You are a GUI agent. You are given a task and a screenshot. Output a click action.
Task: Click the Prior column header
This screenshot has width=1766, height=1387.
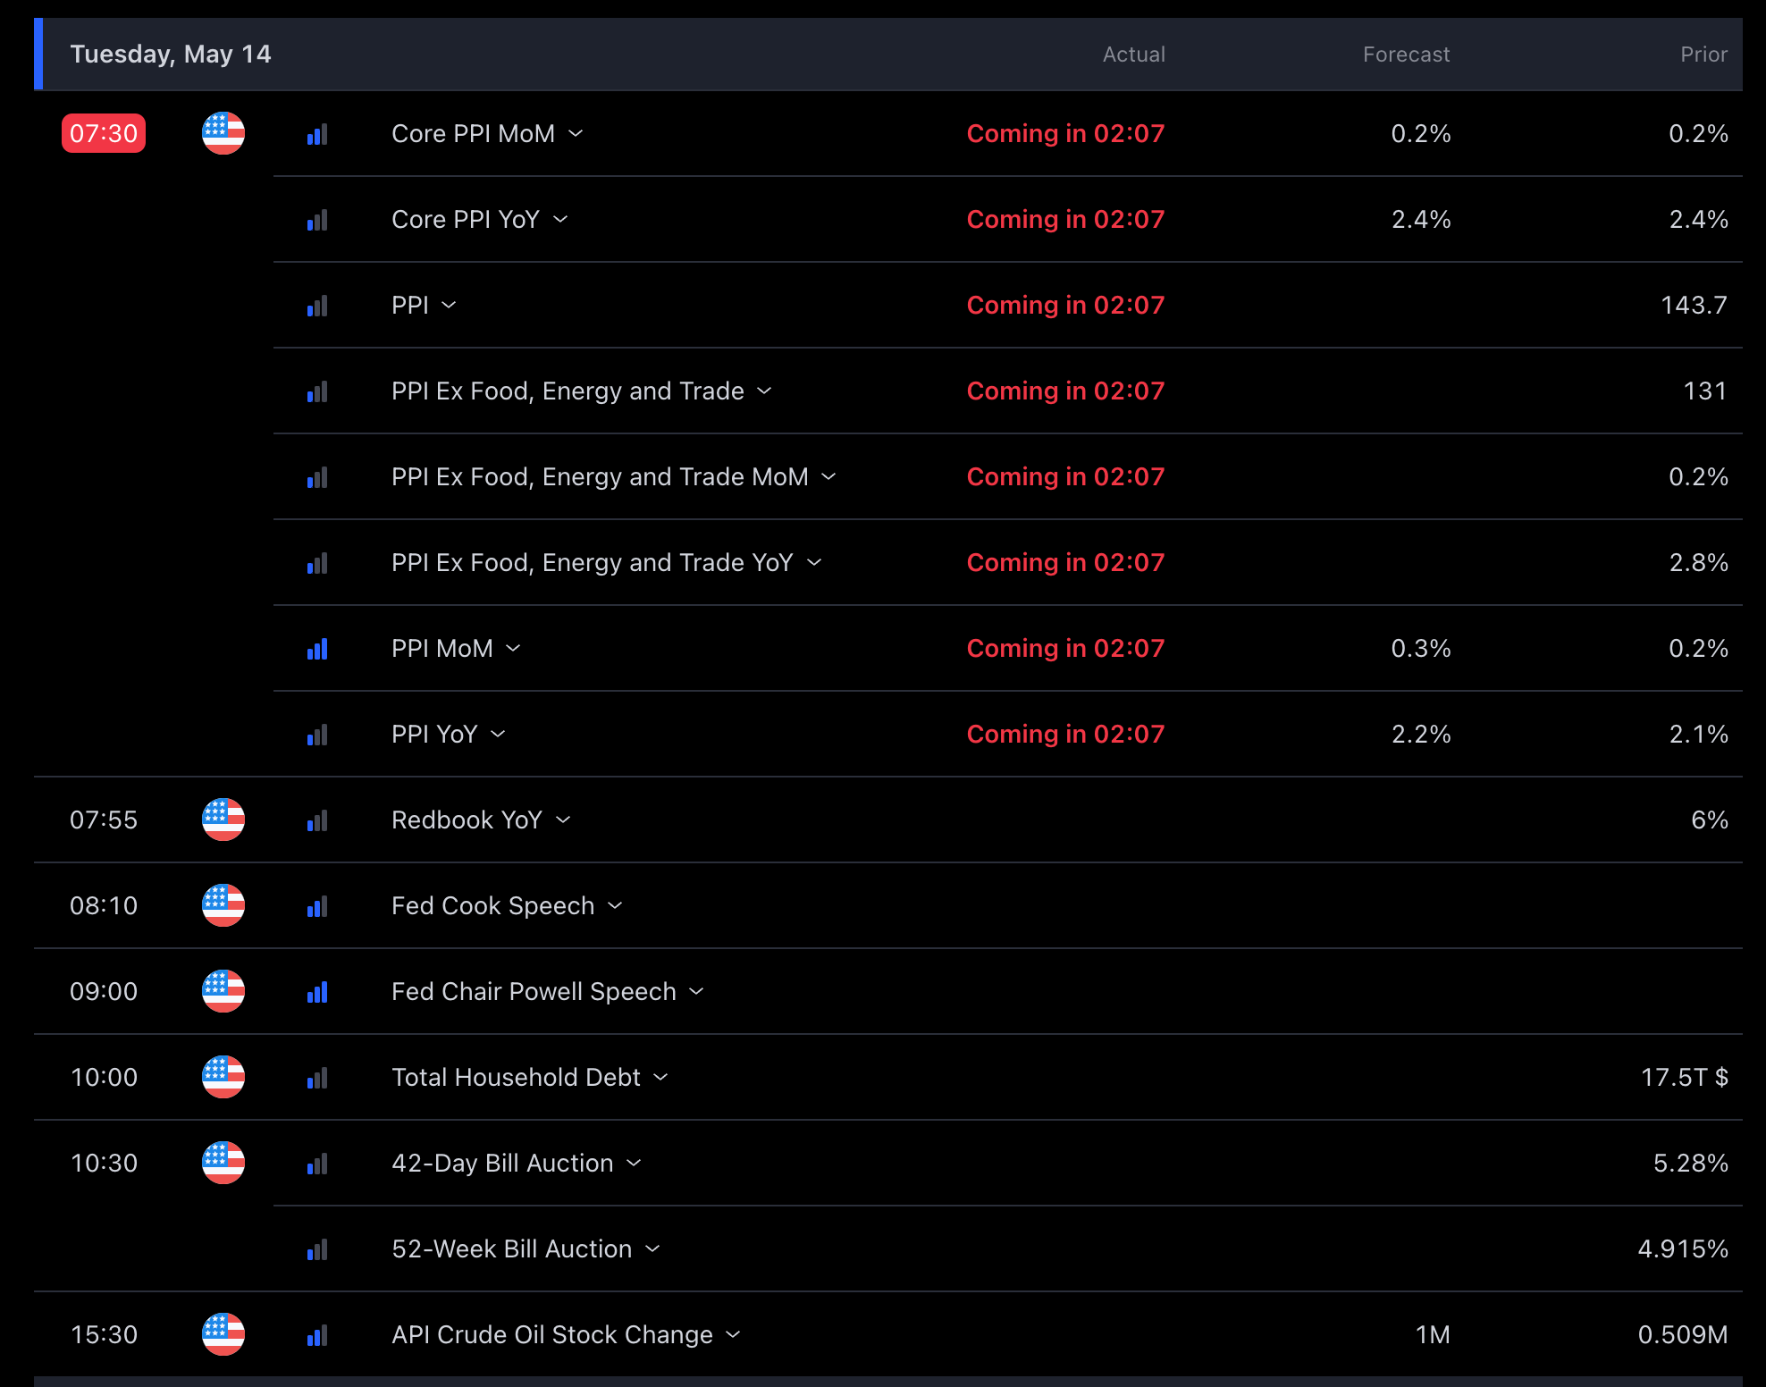point(1703,55)
